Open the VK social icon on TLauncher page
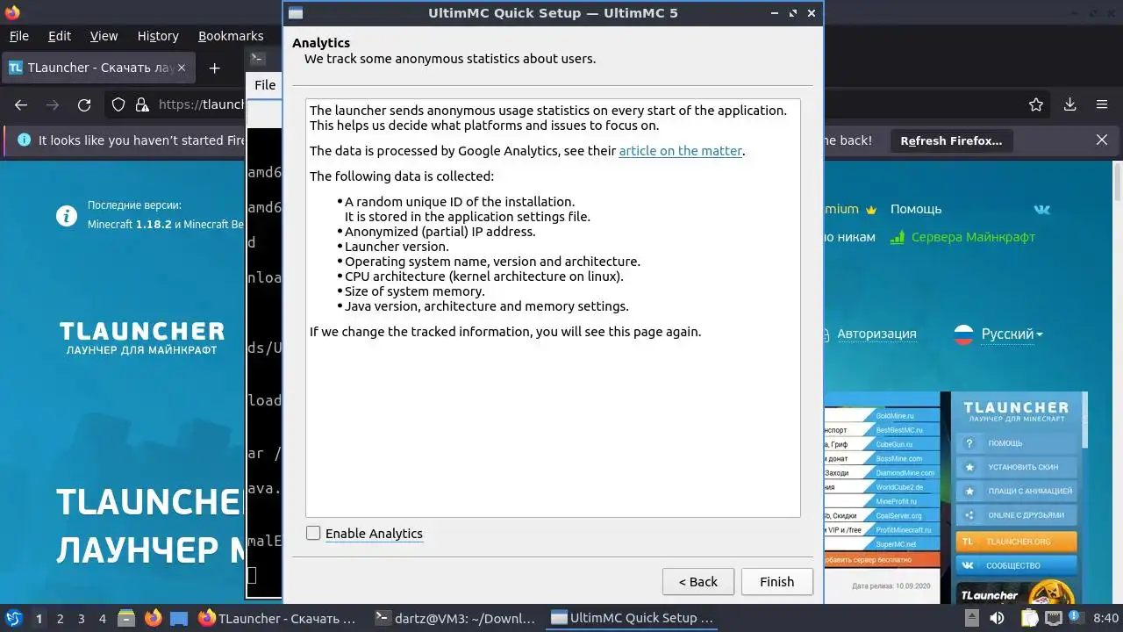The image size is (1123, 632). click(x=1042, y=209)
